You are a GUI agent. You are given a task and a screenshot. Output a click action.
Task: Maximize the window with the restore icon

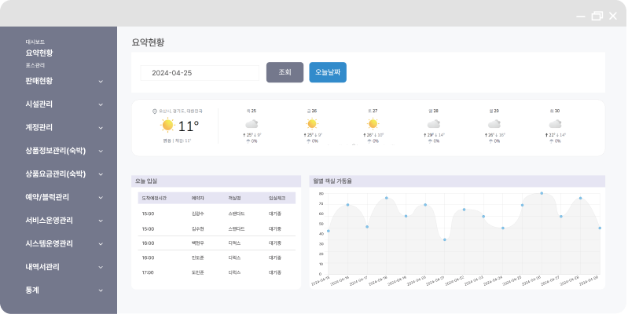[x=597, y=16]
